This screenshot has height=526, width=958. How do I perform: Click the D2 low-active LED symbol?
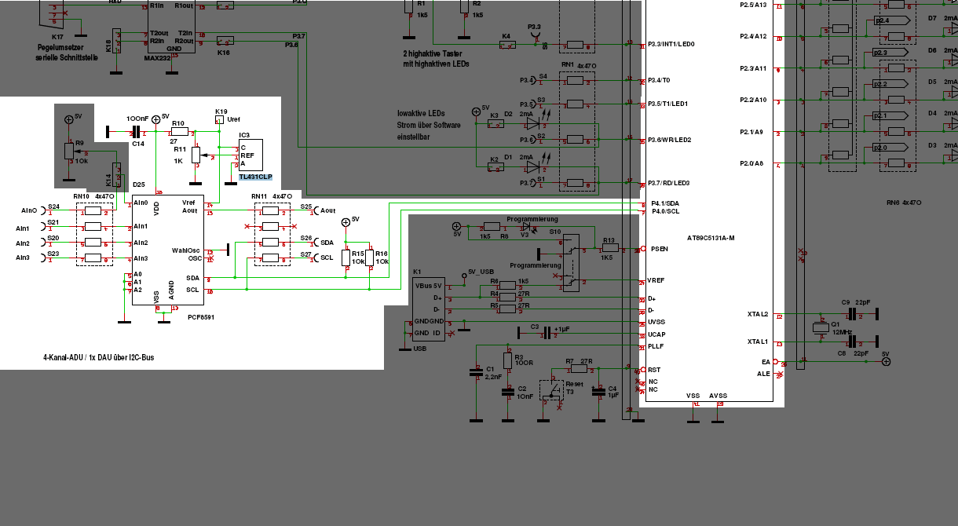pos(533,123)
